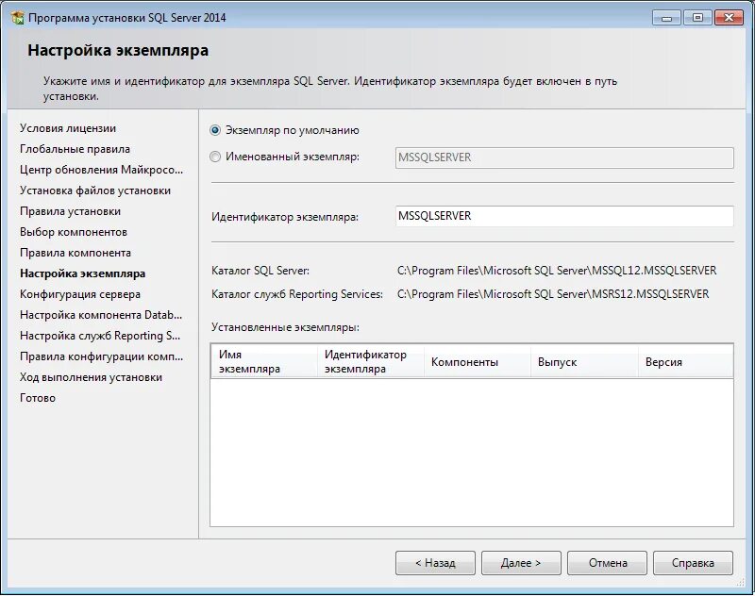Minimize the SQL Server setup window
Image resolution: width=755 pixels, height=596 pixels.
click(x=666, y=18)
